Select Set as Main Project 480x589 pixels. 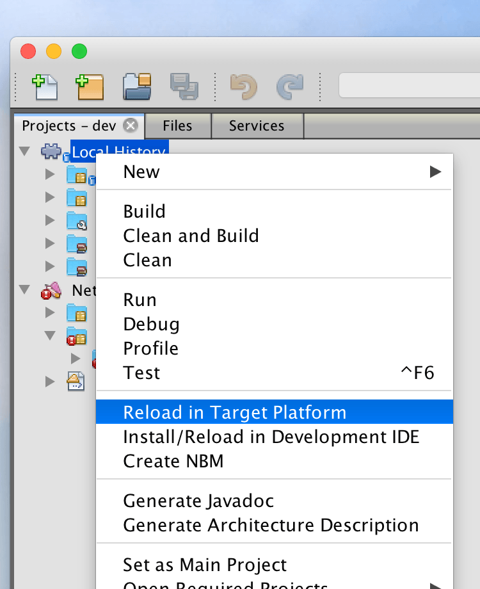[205, 565]
